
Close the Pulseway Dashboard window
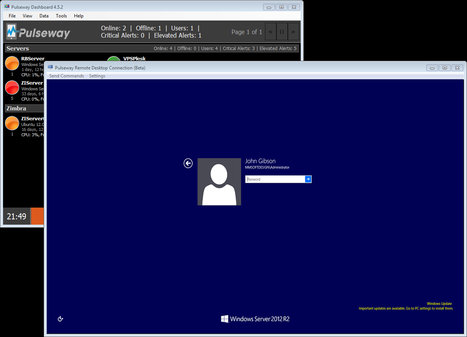coord(294,7)
